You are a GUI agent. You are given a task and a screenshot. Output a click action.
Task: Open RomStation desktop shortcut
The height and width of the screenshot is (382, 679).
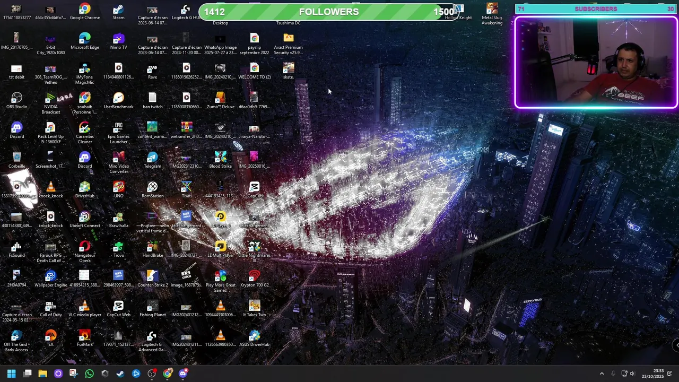[x=153, y=190]
